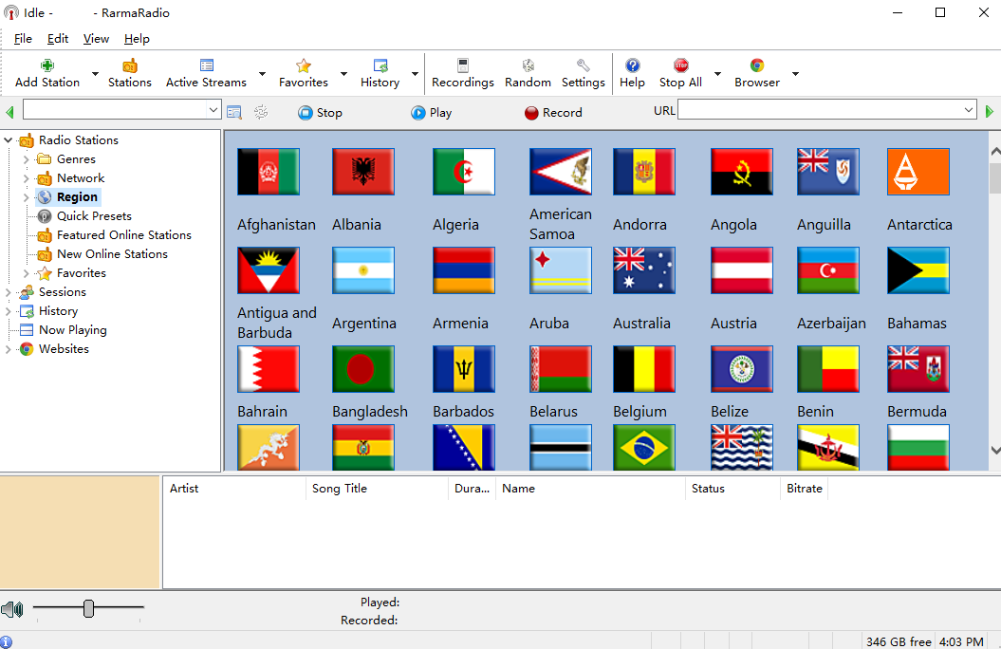Expand the Sessions tree node
This screenshot has height=649, width=1001.
(x=9, y=292)
